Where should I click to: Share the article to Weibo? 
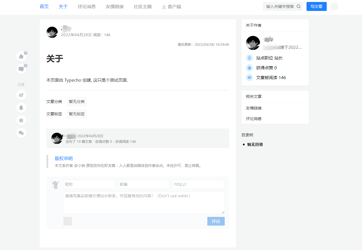(21, 95)
